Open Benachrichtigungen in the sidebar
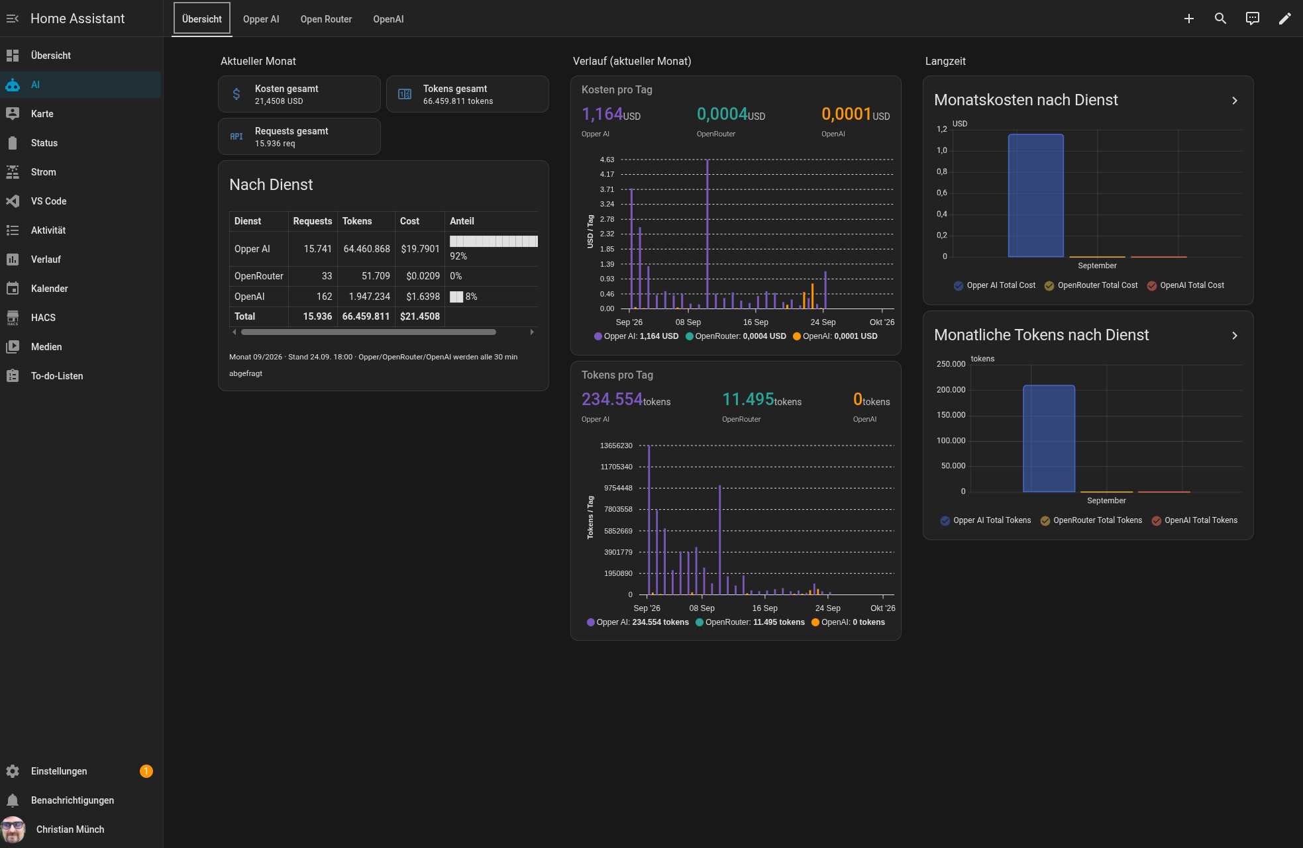The image size is (1303, 848). pyautogui.click(x=81, y=800)
